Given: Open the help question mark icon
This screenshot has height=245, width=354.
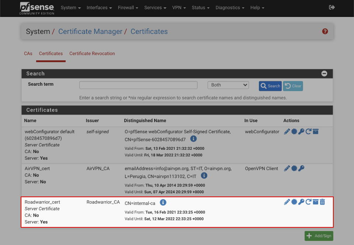Looking at the screenshot, I should [325, 31].
